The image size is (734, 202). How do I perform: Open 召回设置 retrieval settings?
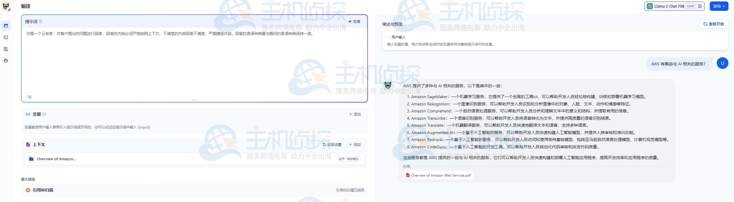pyautogui.click(x=332, y=144)
